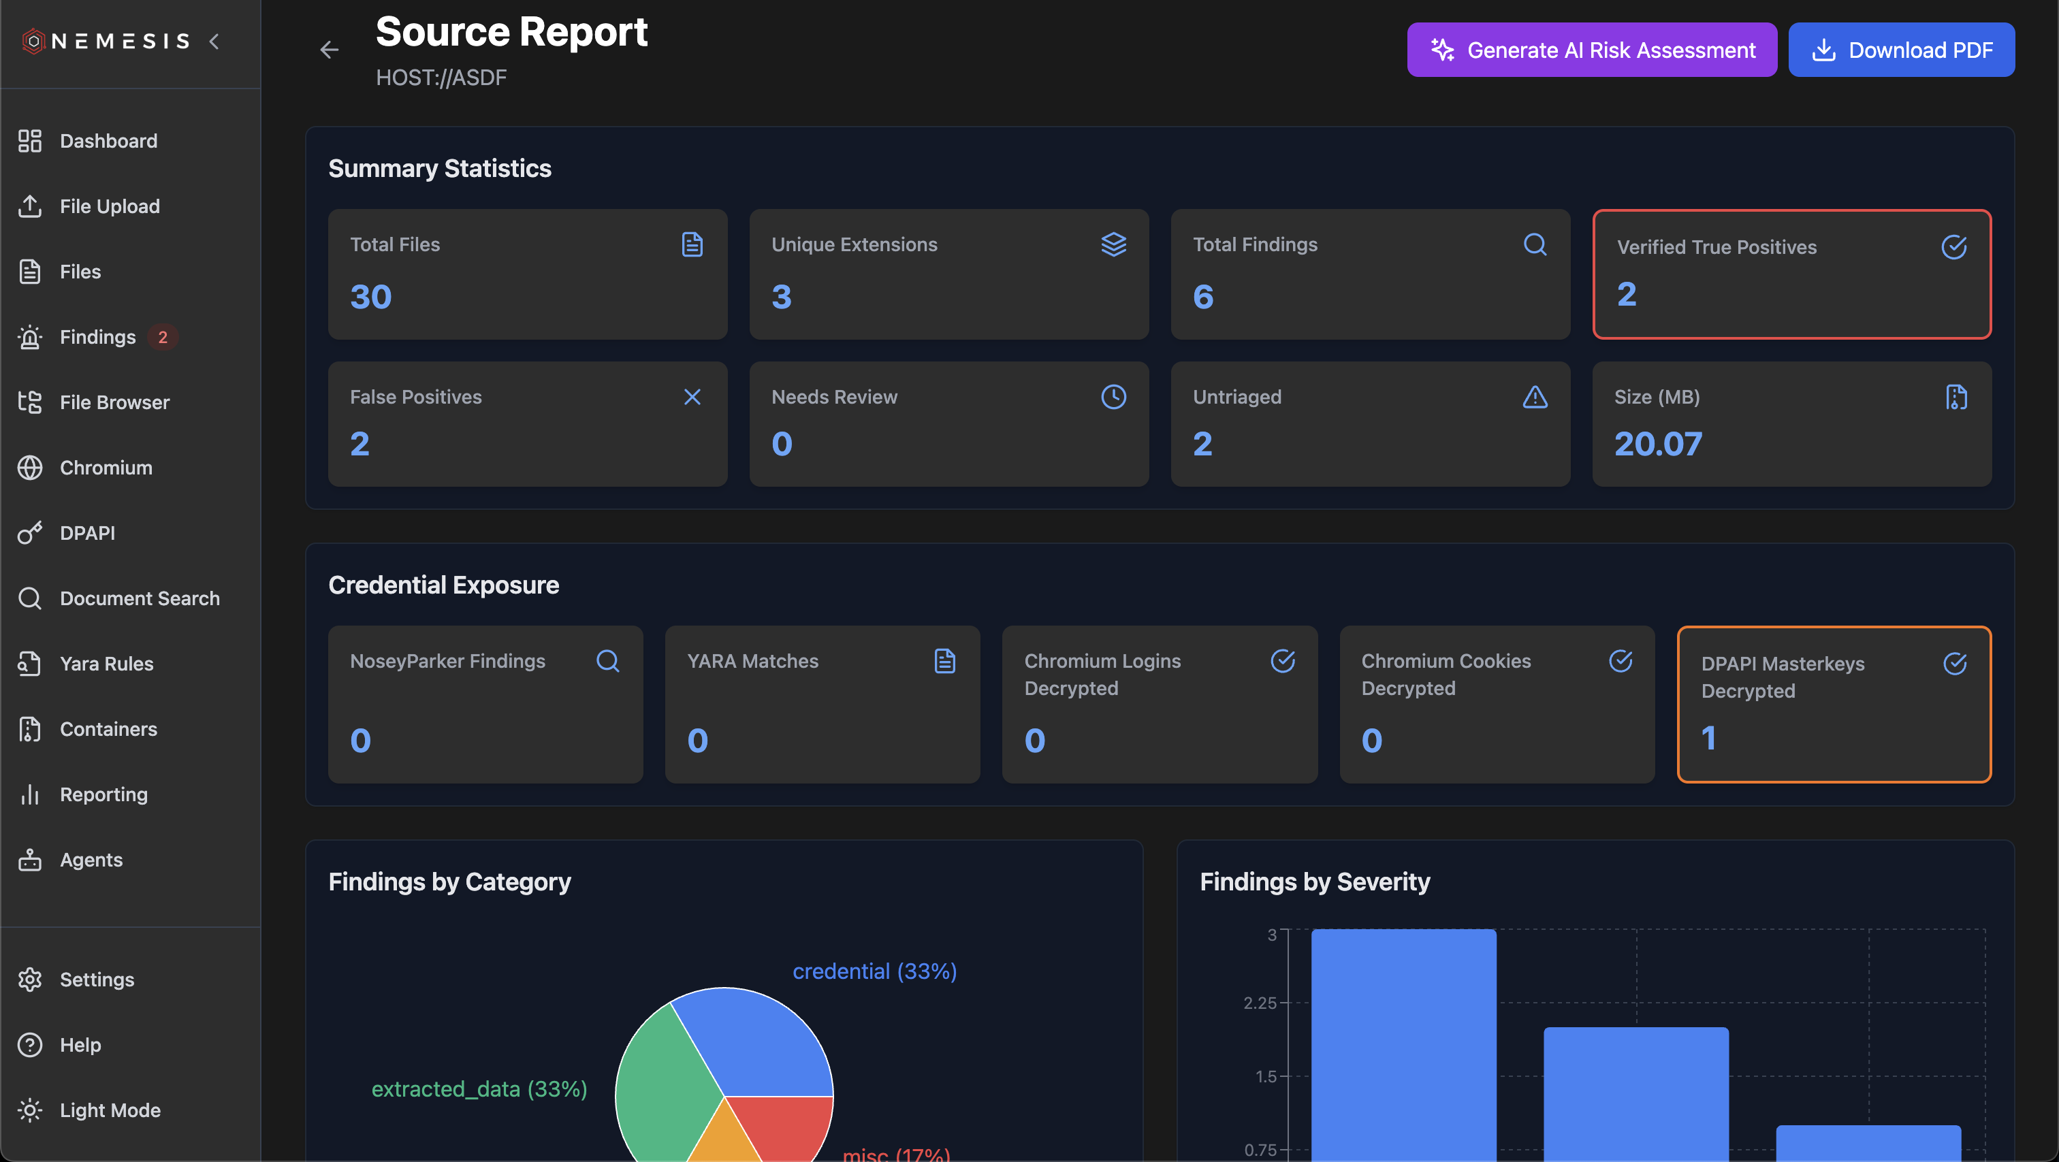Open the Files panel
2059x1162 pixels.
[80, 271]
